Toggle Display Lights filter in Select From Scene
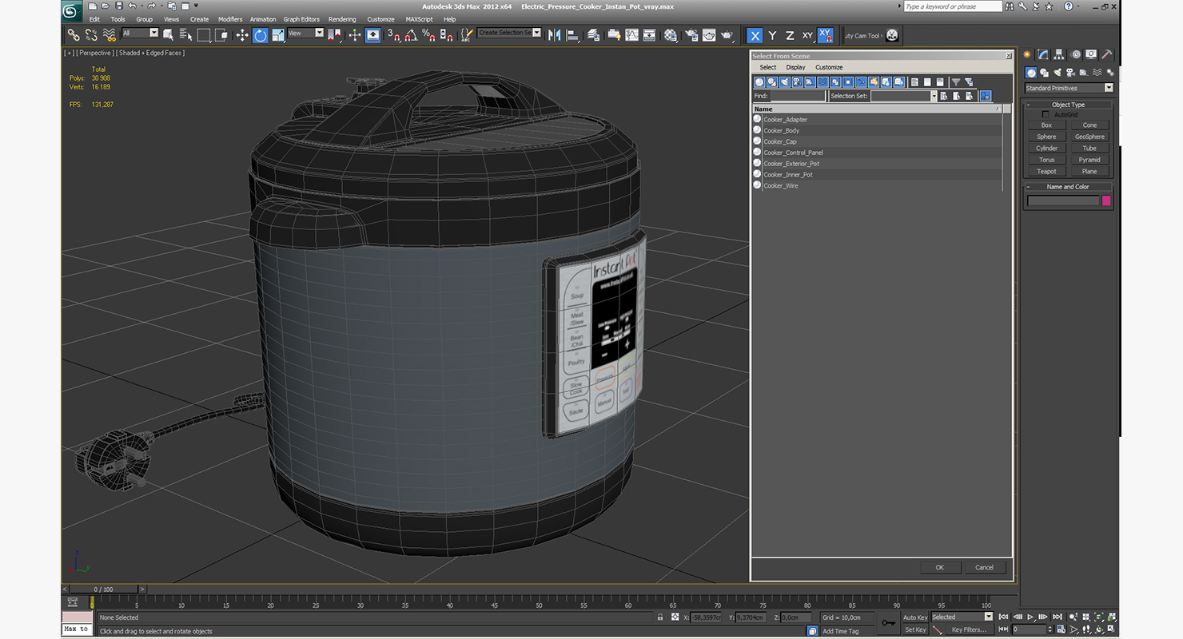The width and height of the screenshot is (1183, 639). pyautogui.click(x=785, y=82)
